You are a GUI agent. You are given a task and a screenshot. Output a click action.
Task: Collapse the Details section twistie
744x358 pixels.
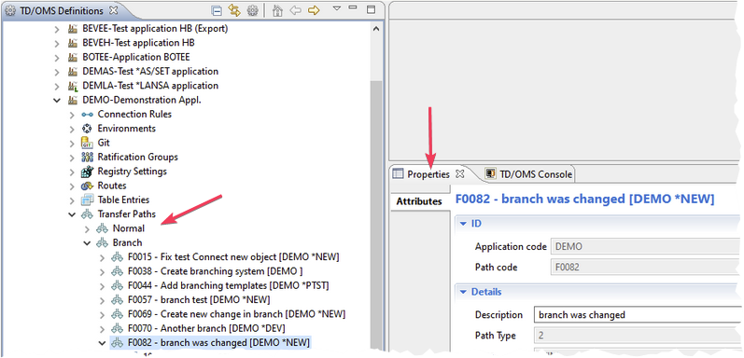[464, 292]
